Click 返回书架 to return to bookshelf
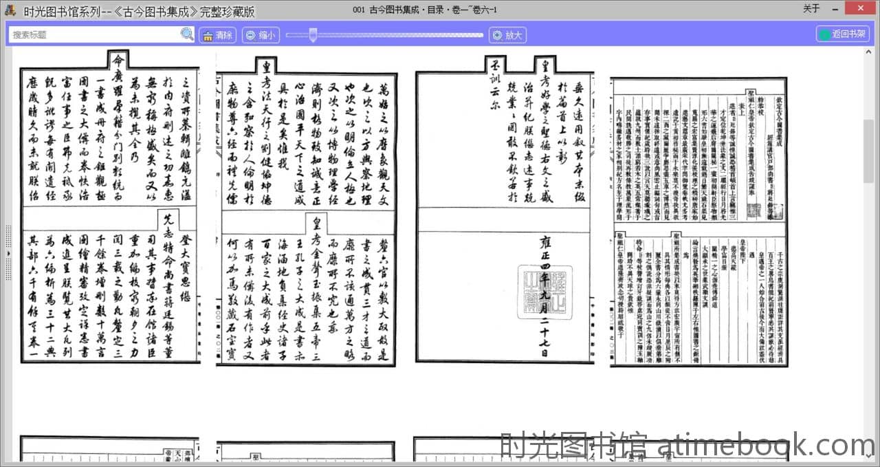 843,34
